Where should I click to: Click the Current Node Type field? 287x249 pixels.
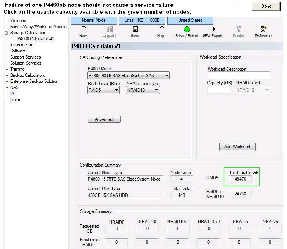point(125,179)
